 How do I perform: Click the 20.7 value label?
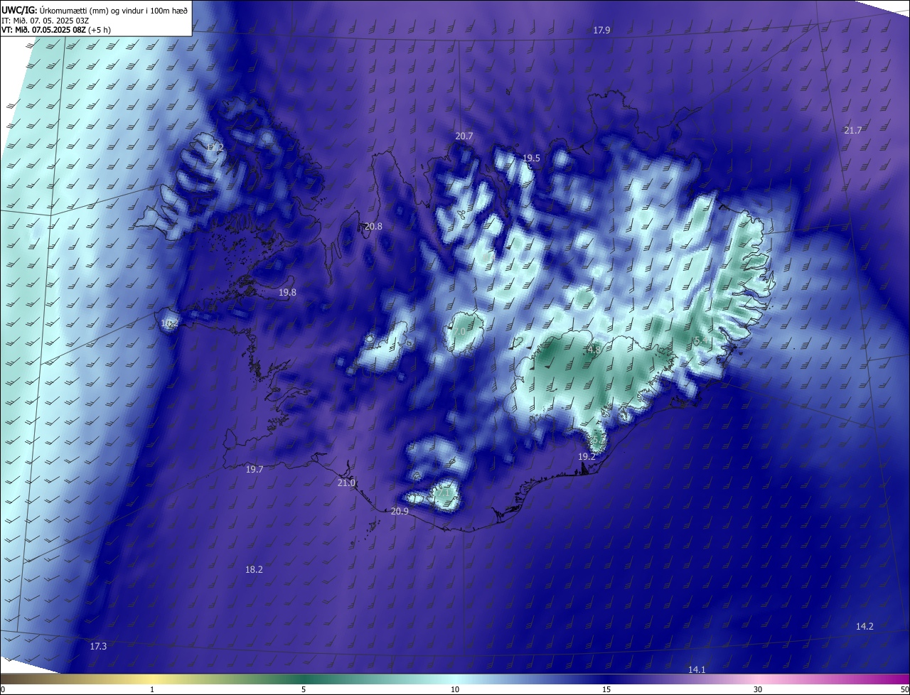(x=464, y=136)
